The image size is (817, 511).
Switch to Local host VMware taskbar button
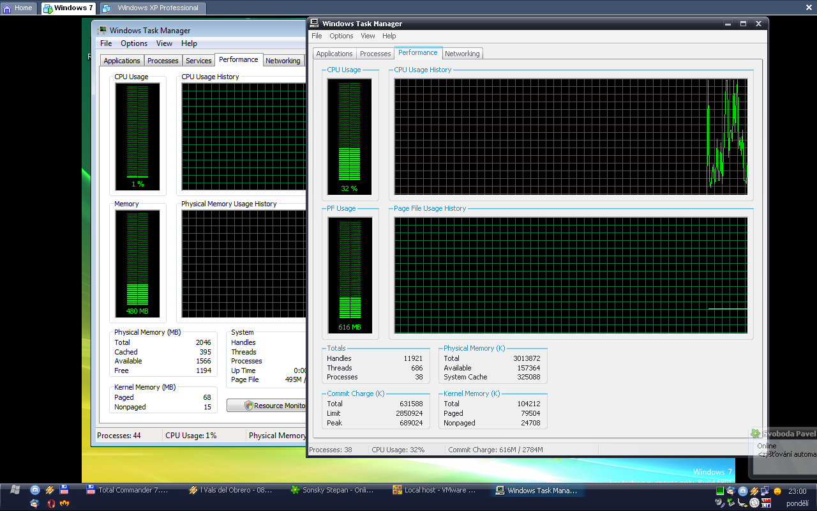[434, 490]
